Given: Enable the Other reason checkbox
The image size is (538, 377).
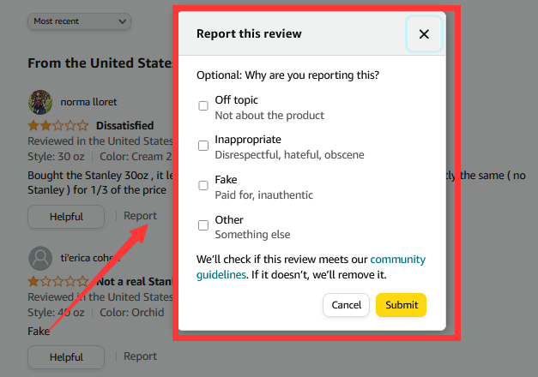Looking at the screenshot, I should coord(203,225).
